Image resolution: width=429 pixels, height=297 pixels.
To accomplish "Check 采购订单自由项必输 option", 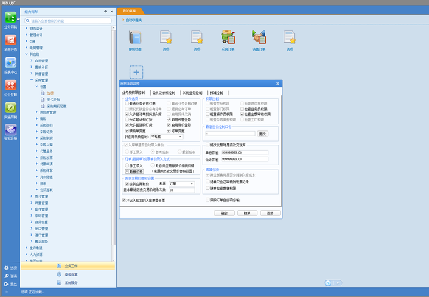I will 207,200.
